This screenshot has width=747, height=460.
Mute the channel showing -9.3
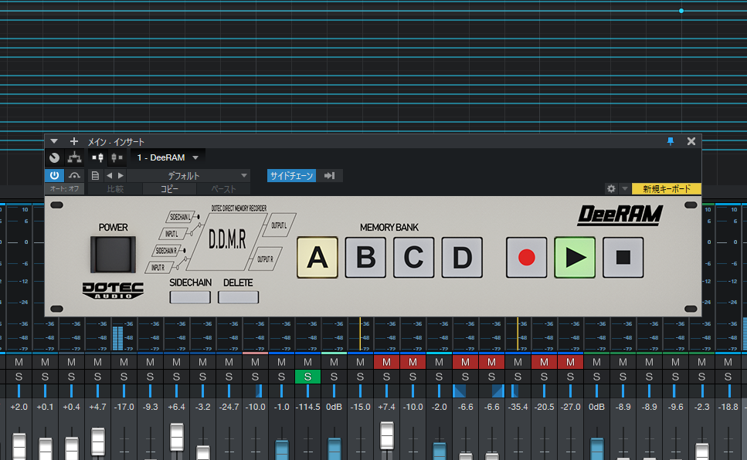(150, 363)
